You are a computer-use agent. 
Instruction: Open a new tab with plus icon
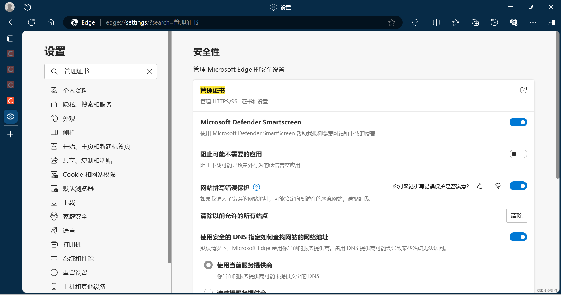pyautogui.click(x=10, y=134)
